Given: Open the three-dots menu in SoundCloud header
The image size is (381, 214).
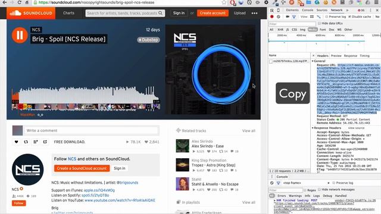Looking at the screenshot, I should (x=254, y=13).
